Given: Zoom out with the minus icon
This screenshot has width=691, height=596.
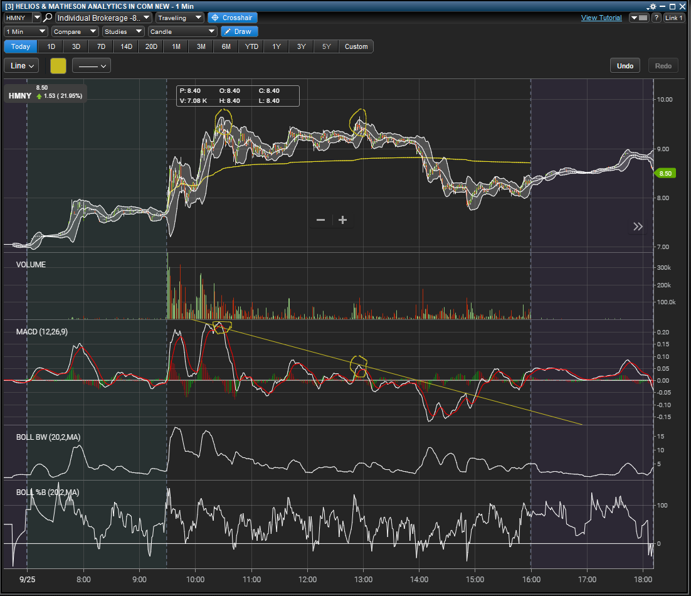Looking at the screenshot, I should 320,220.
